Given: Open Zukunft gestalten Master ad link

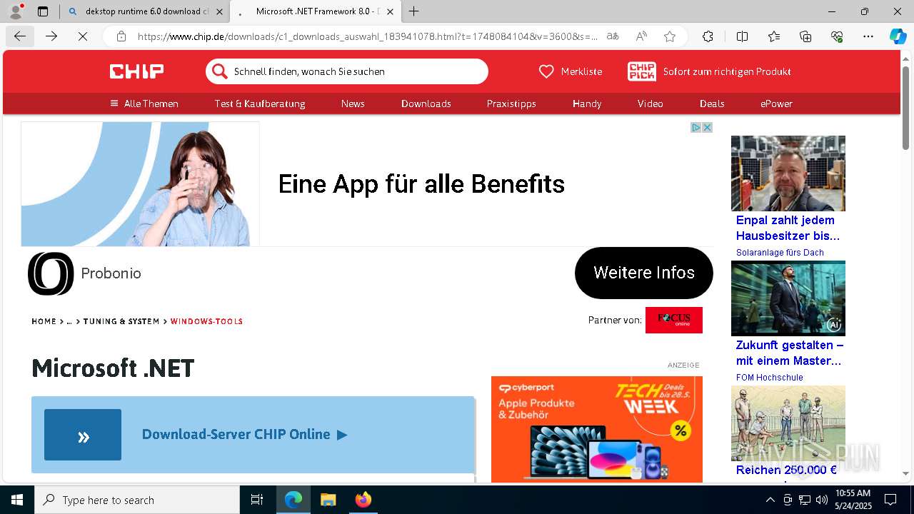Looking at the screenshot, I should click(x=790, y=353).
